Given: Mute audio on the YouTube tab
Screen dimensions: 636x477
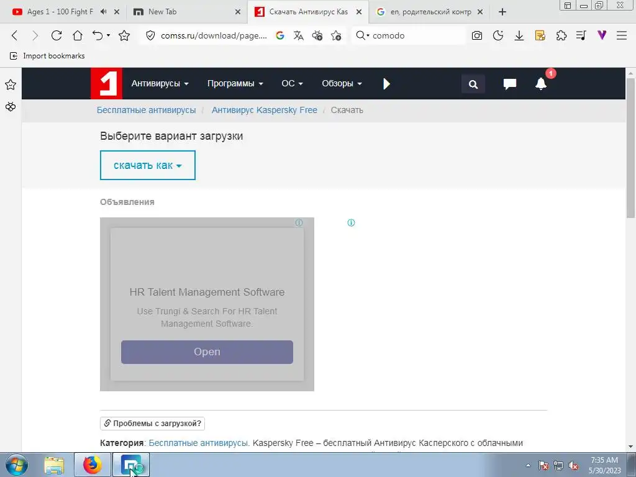Looking at the screenshot, I should pyautogui.click(x=104, y=12).
